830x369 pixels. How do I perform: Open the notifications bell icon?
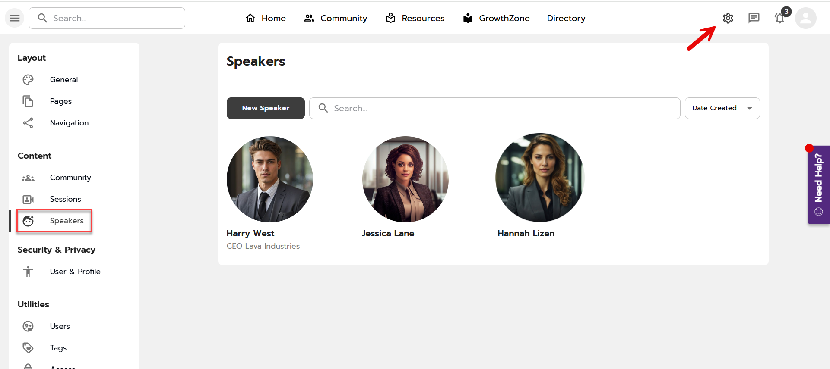tap(779, 19)
